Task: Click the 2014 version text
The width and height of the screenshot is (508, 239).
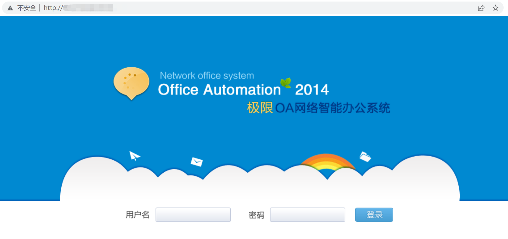Action: 312,90
